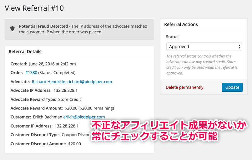Click the customer name Erlich Bachman
The width and height of the screenshot is (252, 160).
pos(48,117)
